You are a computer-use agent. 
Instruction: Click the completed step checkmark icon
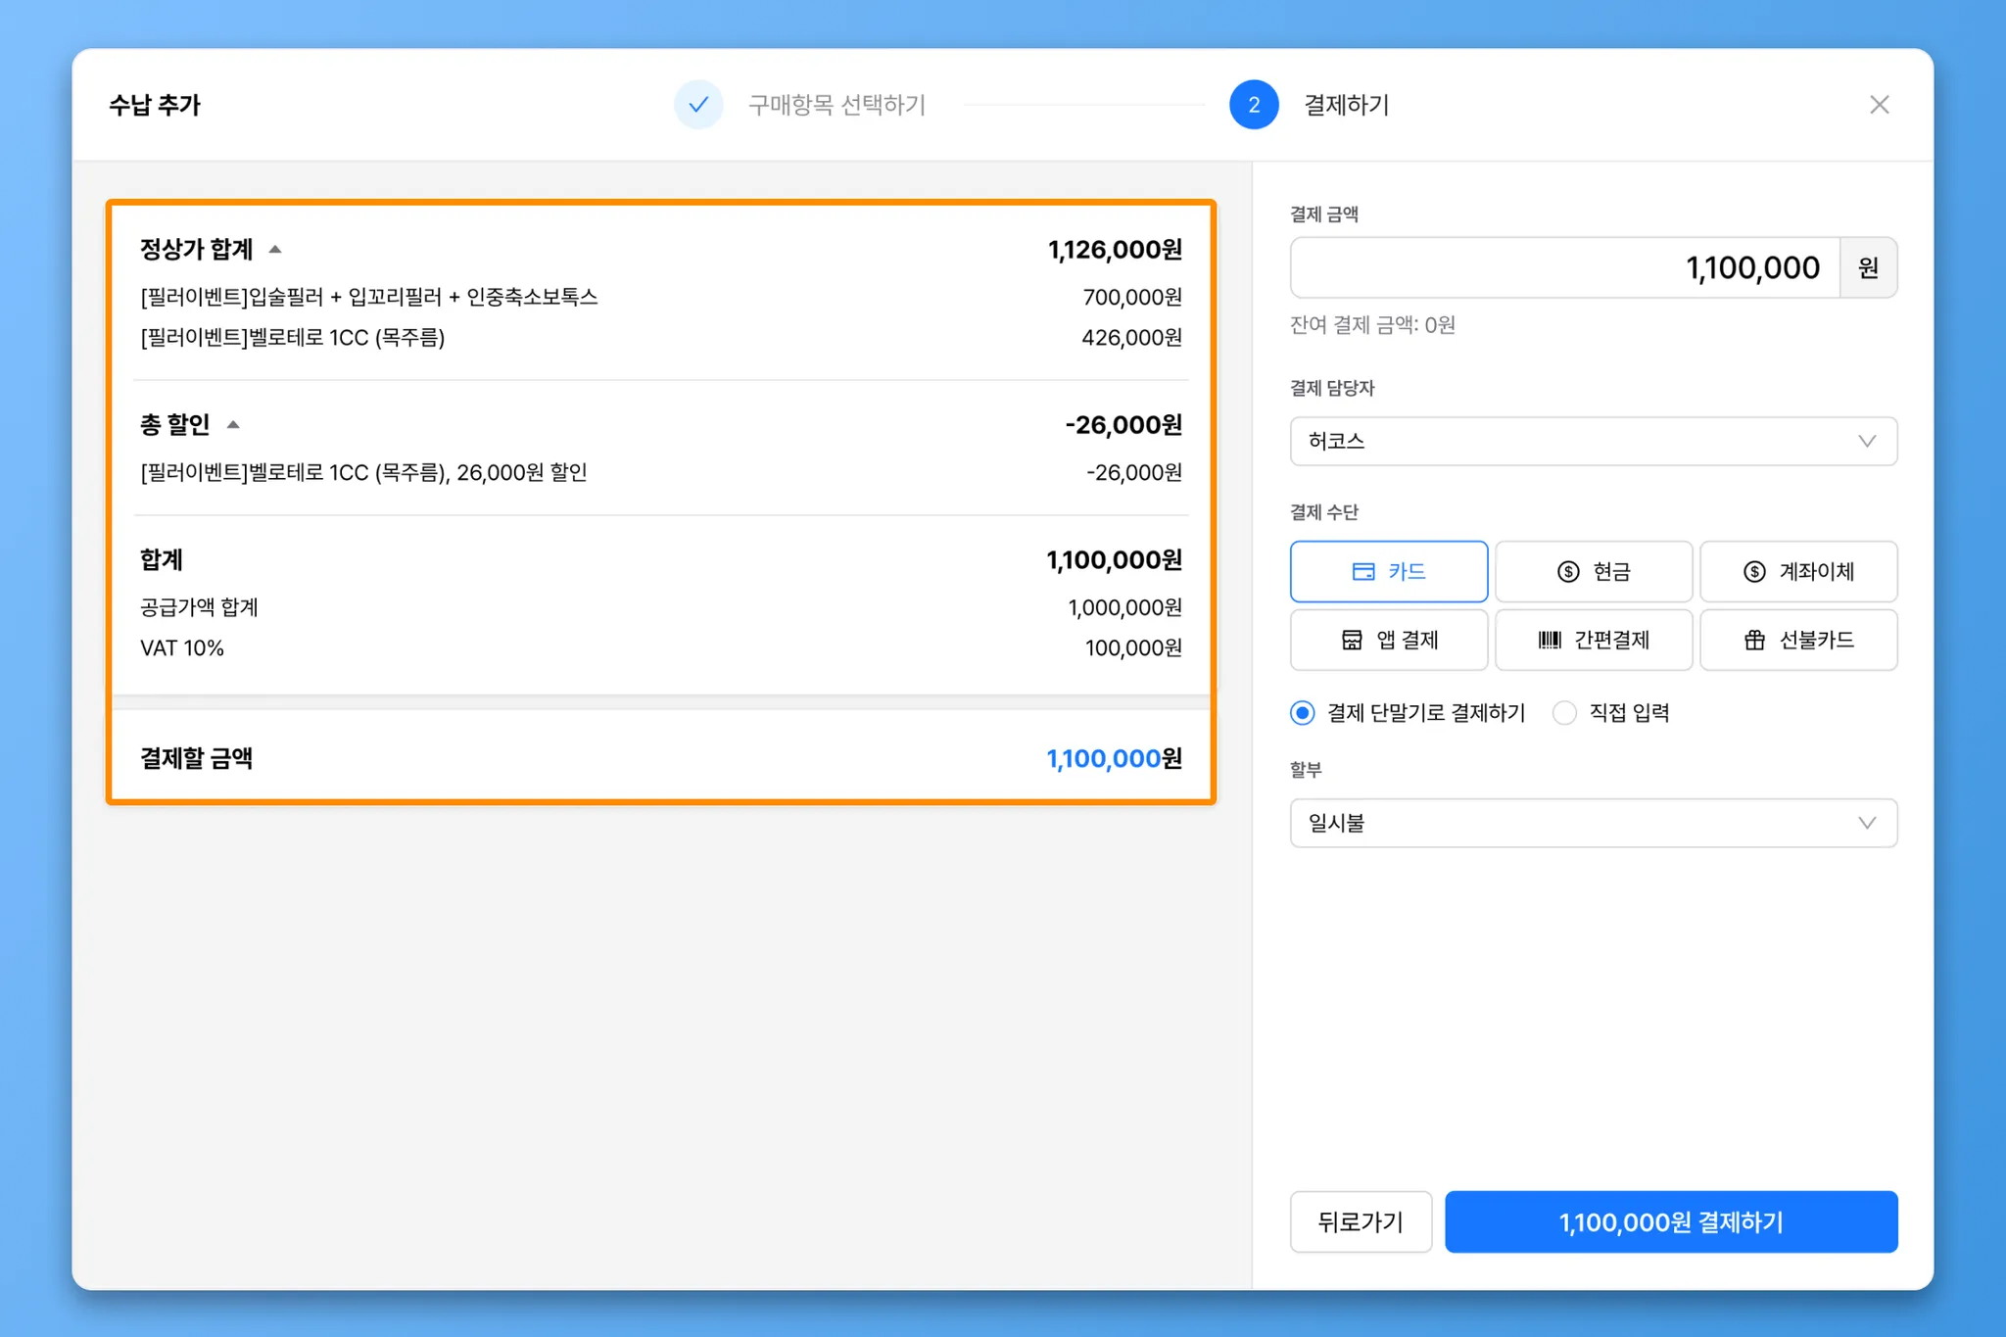(x=698, y=105)
